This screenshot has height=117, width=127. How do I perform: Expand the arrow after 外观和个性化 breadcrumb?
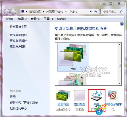[66, 12]
